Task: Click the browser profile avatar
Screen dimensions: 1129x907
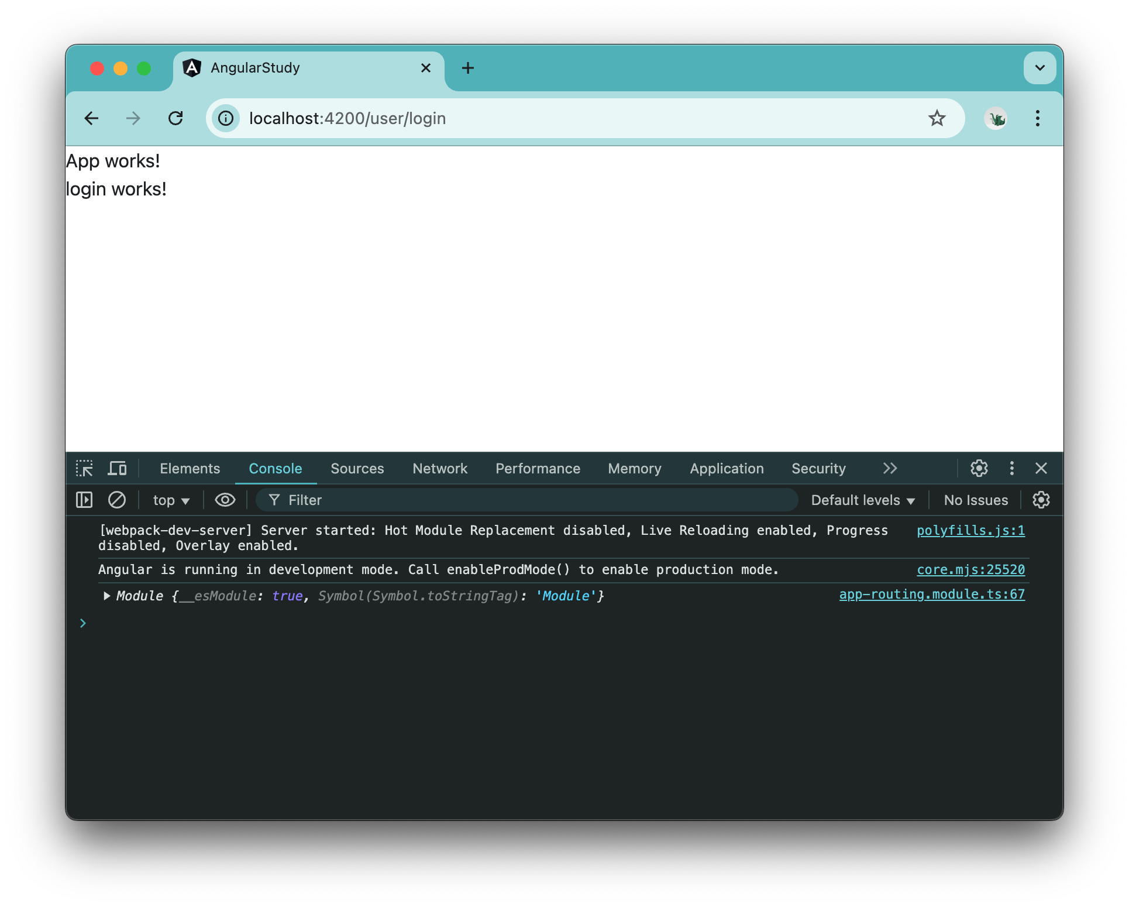Action: pos(995,118)
